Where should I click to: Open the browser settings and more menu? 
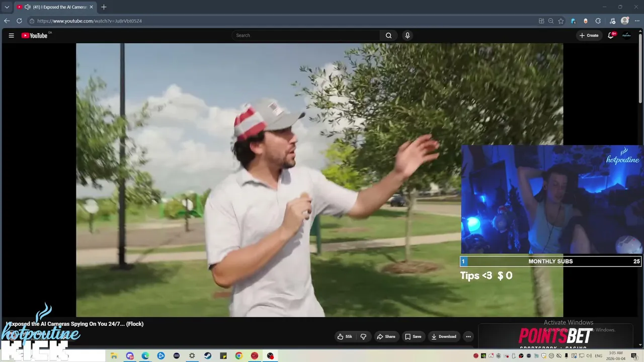pos(637,21)
